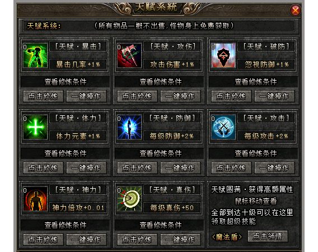The image size is (318, 252).
Task: Click the 点击领悟 button
Action: click(x=268, y=236)
